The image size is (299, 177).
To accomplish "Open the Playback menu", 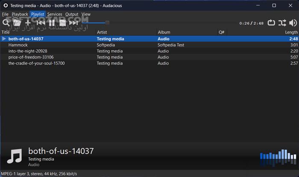I will pos(20,14).
